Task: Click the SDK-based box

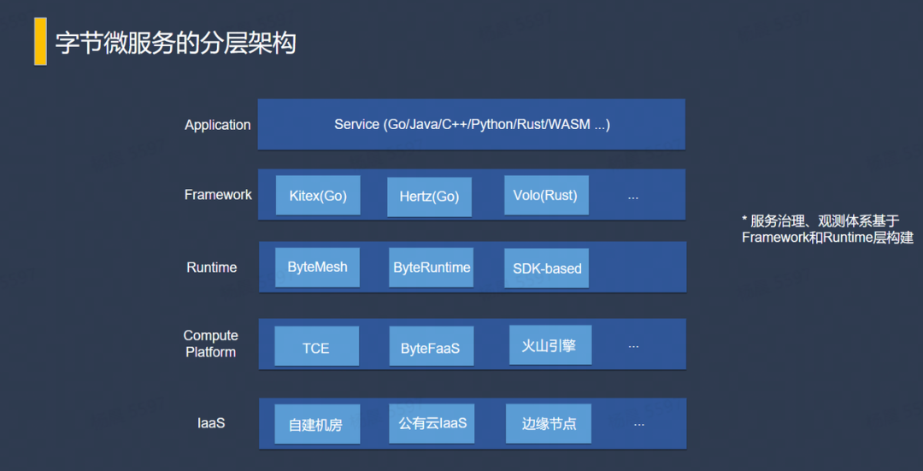Action: click(x=546, y=268)
